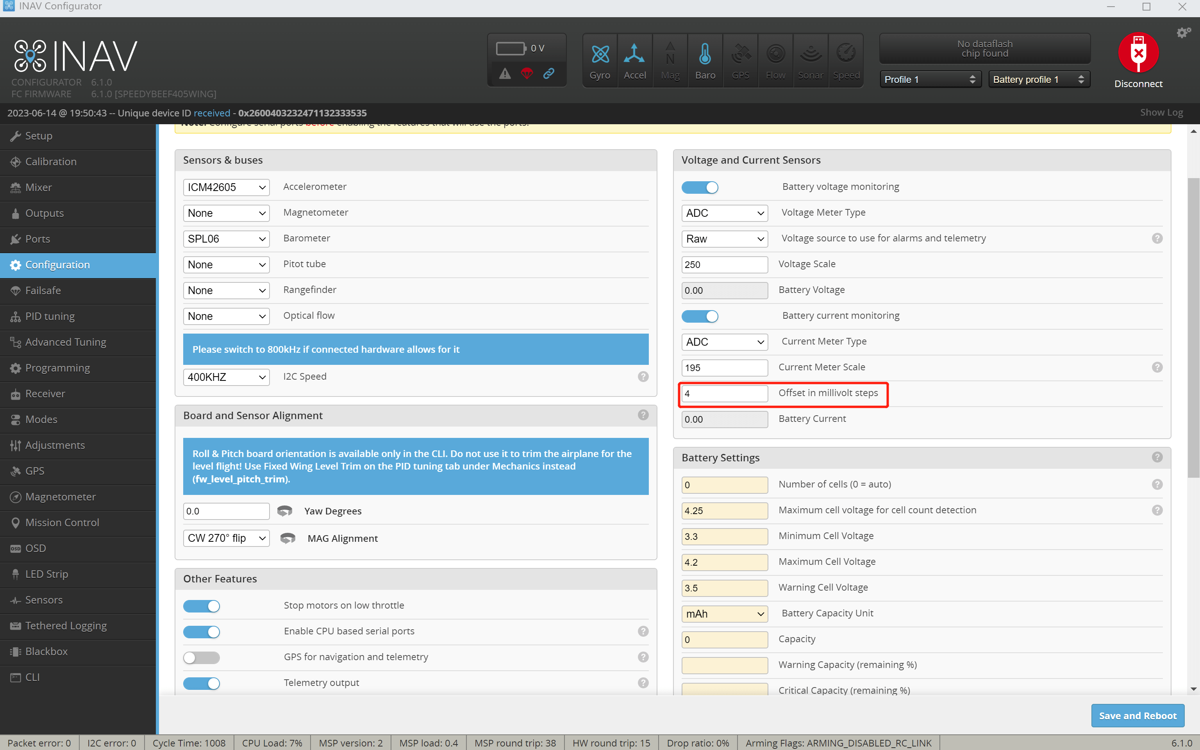
Task: Click the Baro sensor indicator
Action: coord(705,59)
